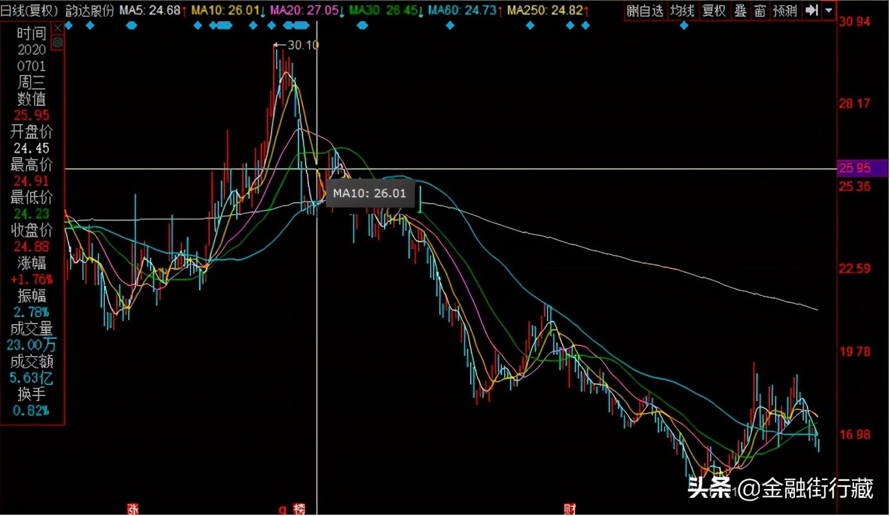Image resolution: width=890 pixels, height=516 pixels.
Task: Click the 25.36 price axis label
Action: 856,186
